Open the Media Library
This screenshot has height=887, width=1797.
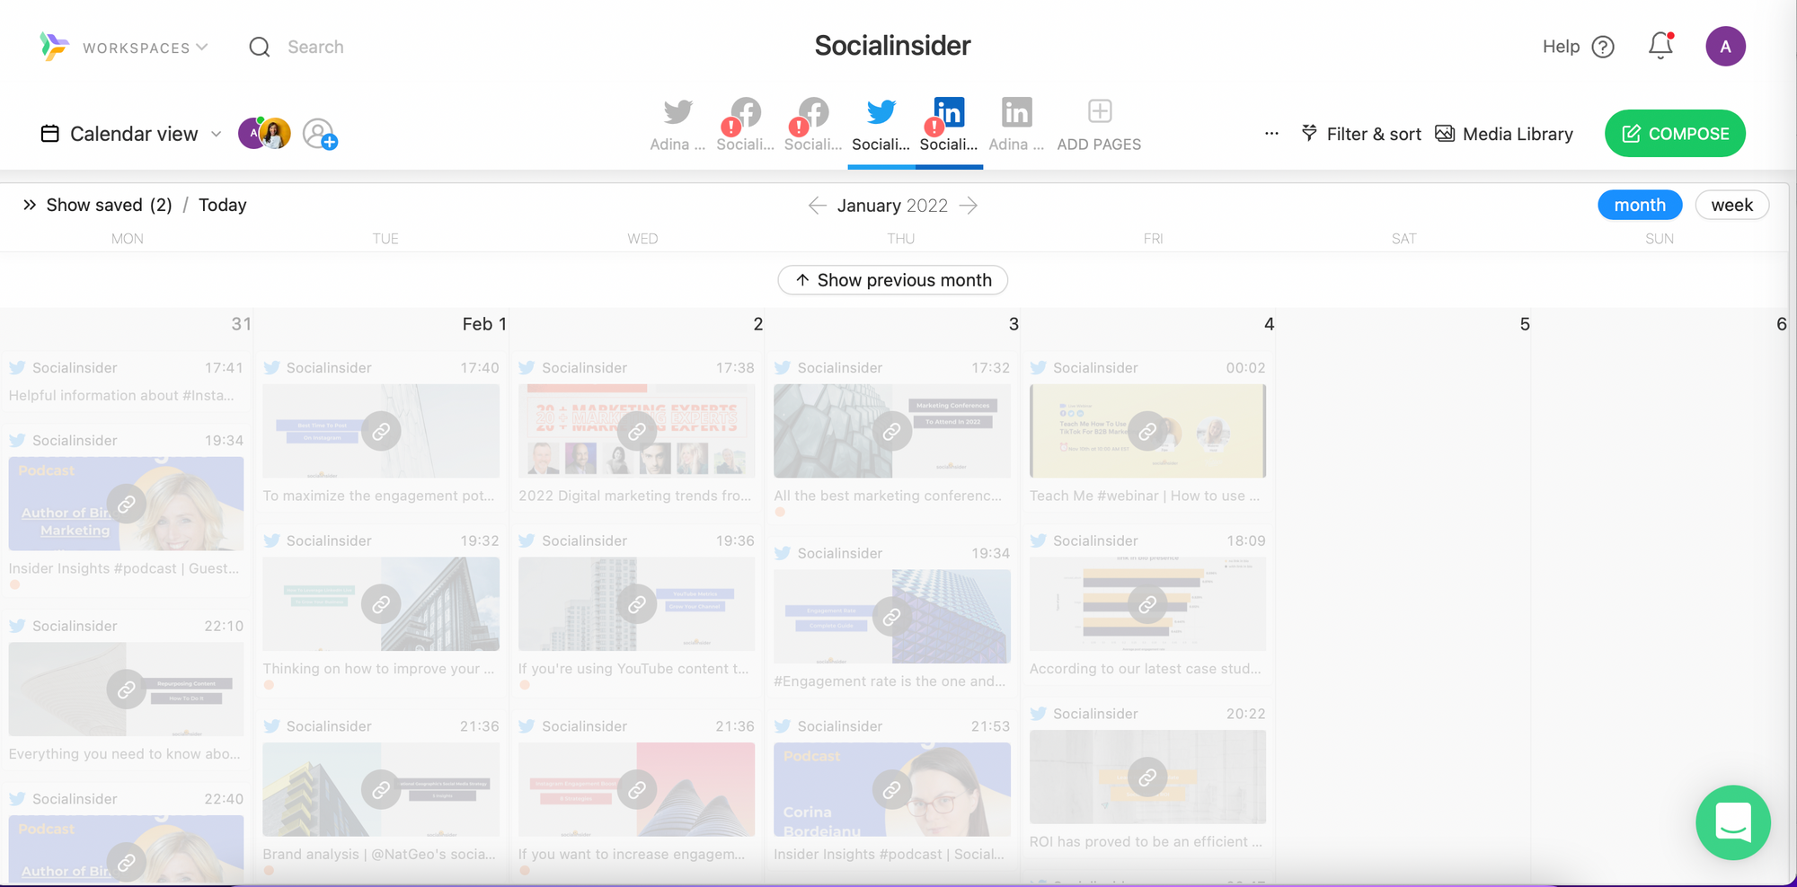pyautogui.click(x=1504, y=134)
